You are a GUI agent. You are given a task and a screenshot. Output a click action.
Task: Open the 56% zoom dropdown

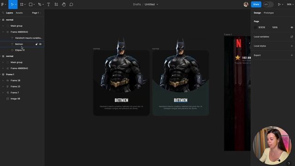pos(290,4)
